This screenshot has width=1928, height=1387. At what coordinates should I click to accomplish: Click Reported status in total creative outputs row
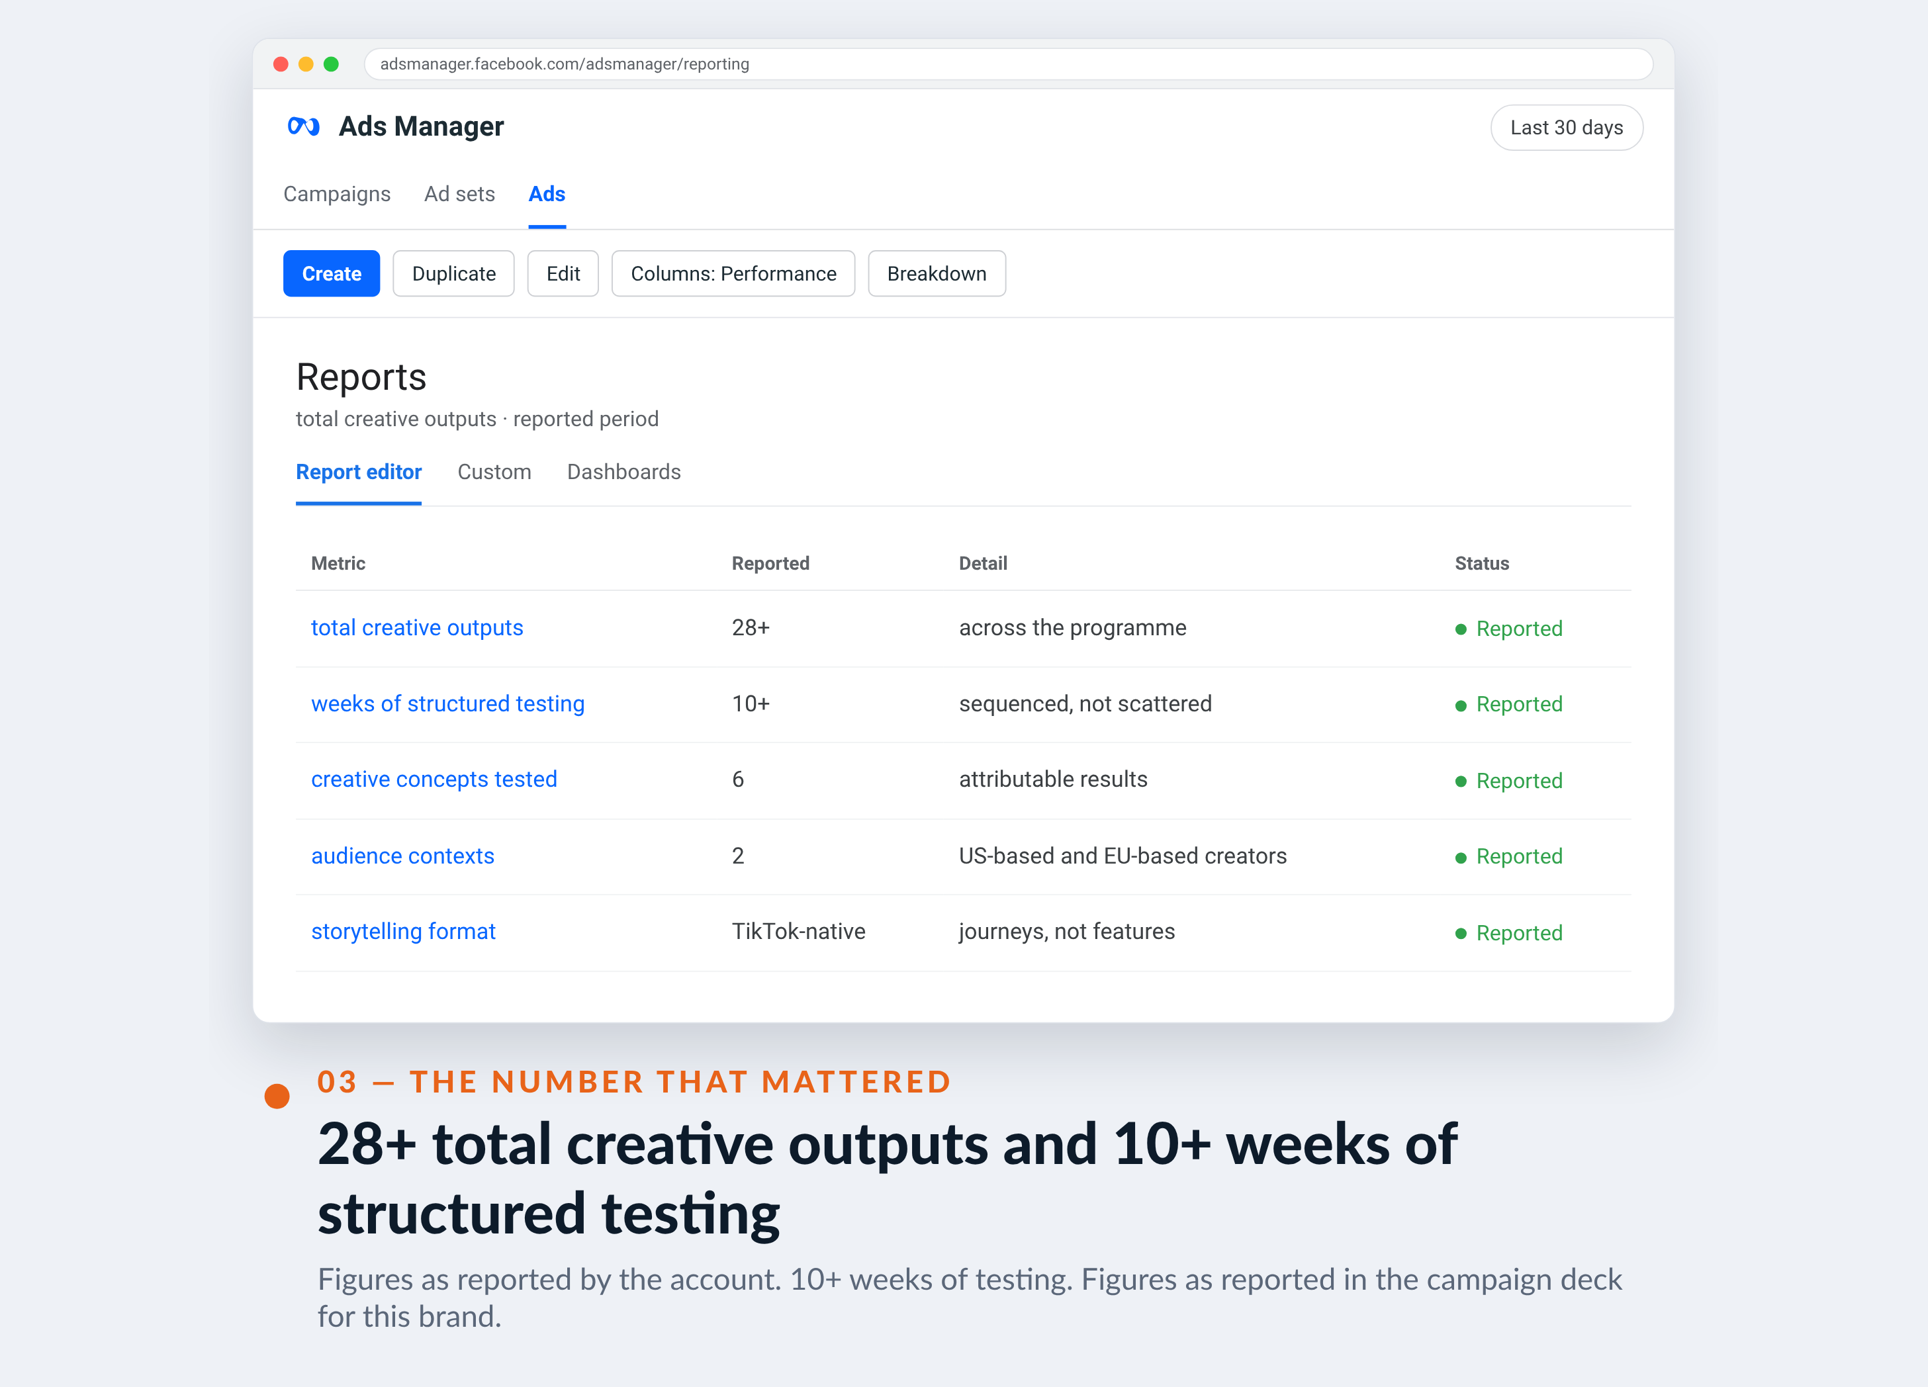pos(1509,629)
